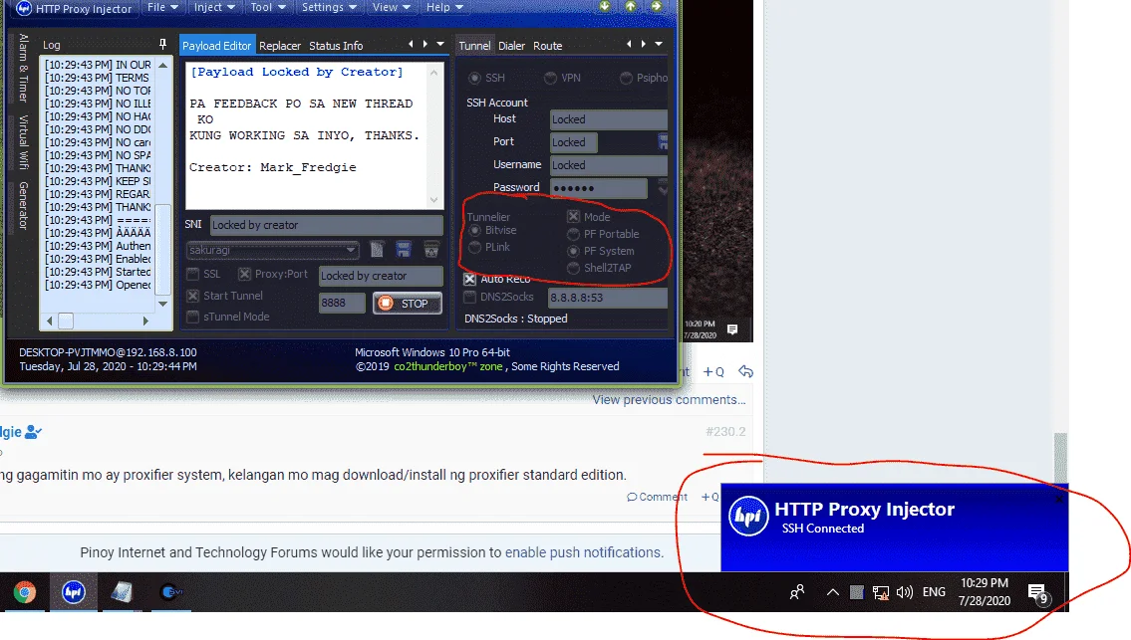1131x640 pixels.
Task: Toggle the Start Tunnel checkbox
Action: click(x=192, y=296)
